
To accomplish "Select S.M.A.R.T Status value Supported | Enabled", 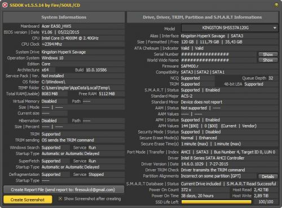I will pyautogui.click(x=200, y=90).
